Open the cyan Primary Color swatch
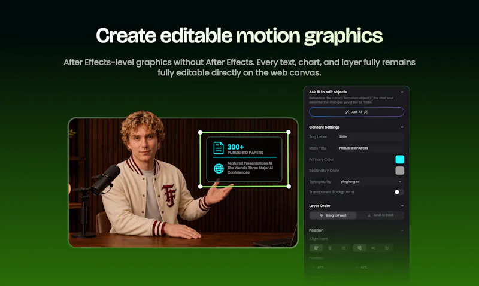 399,159
